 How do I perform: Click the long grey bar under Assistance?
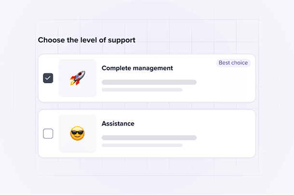tap(149, 138)
